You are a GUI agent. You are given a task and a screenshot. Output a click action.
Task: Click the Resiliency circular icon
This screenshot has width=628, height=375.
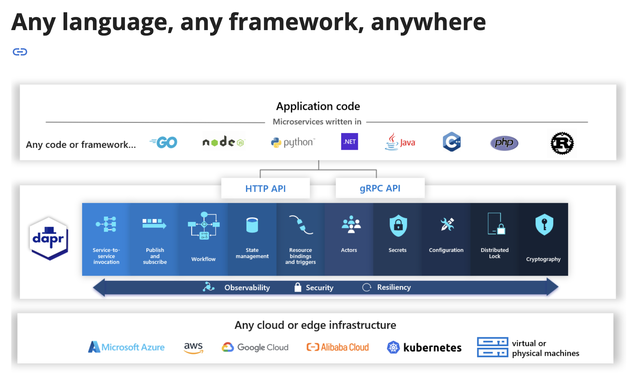(x=367, y=287)
